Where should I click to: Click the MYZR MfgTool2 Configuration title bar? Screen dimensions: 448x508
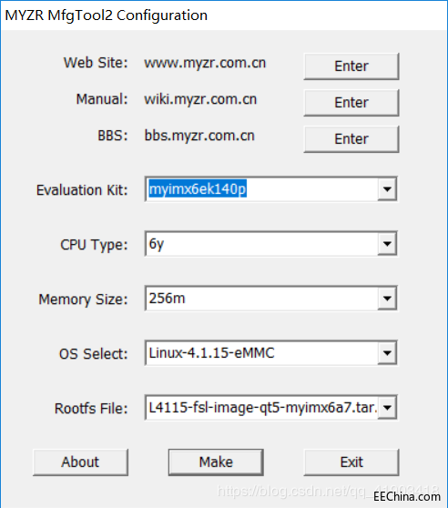click(224, 15)
